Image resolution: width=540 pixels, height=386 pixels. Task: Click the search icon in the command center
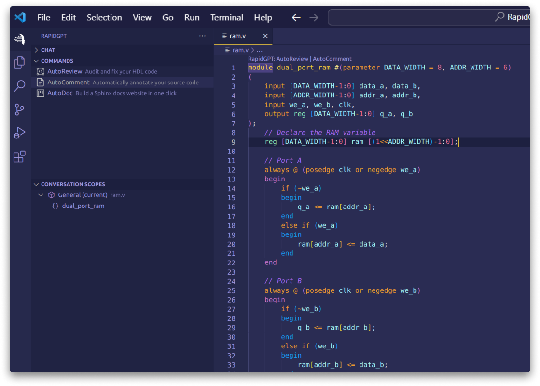500,16
